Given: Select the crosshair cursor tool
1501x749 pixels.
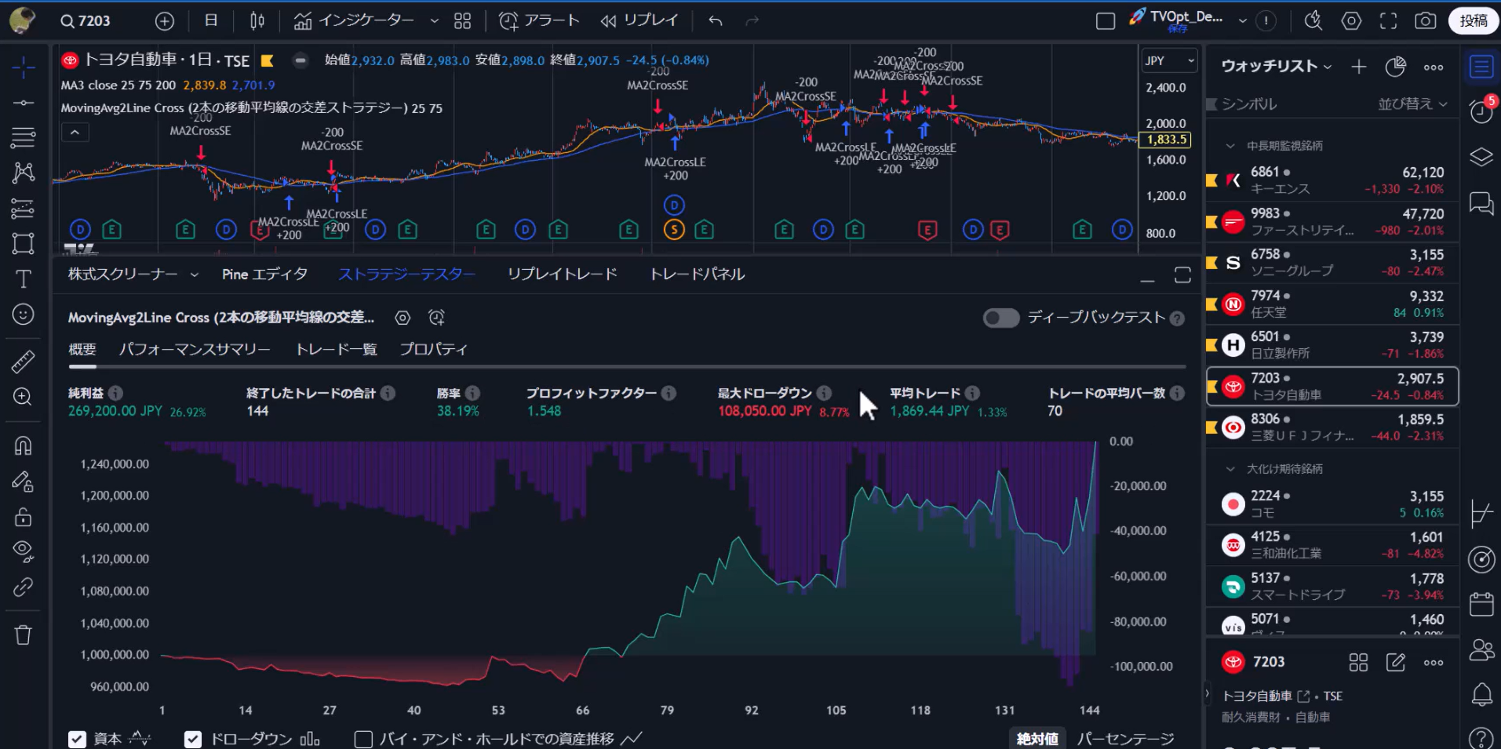Looking at the screenshot, I should pos(24,67).
